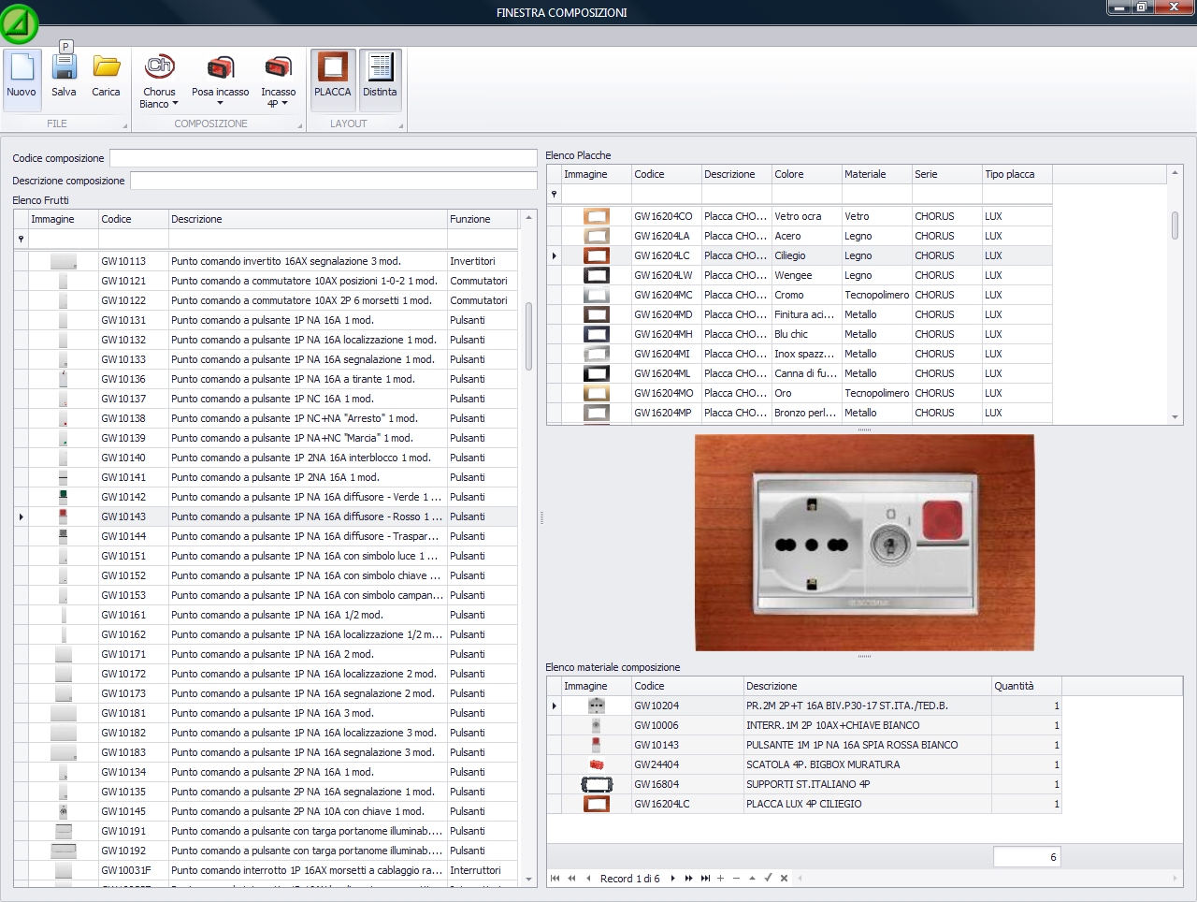Click the GW24404 scatola image

point(597,764)
